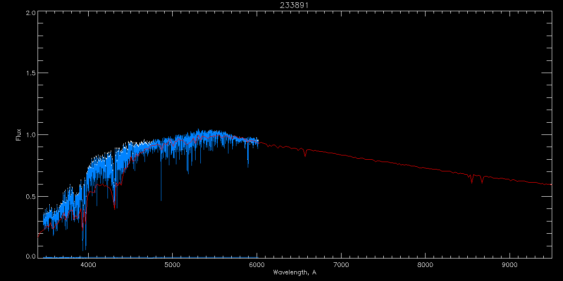Click the 1.5 flux tick label
Viewport: 563px width, 281px height.
[x=30, y=74]
